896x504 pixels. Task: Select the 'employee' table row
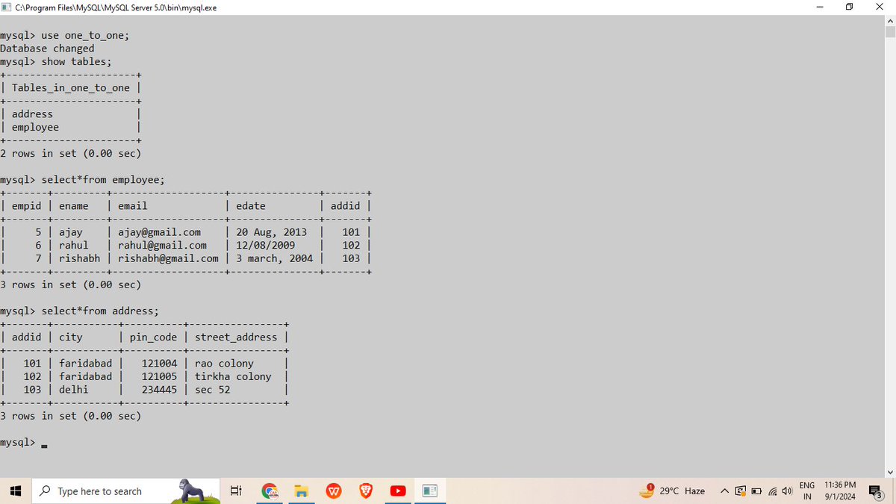[35, 127]
